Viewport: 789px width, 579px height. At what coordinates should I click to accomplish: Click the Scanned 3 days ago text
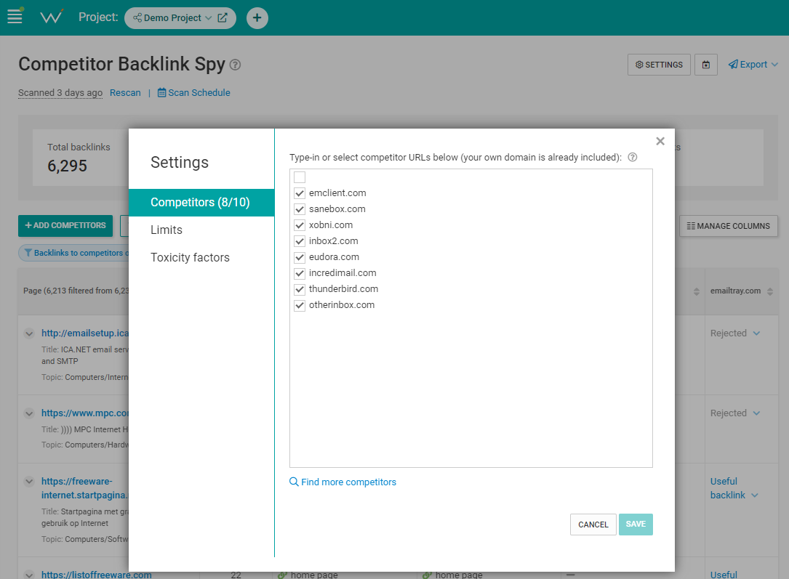click(60, 92)
